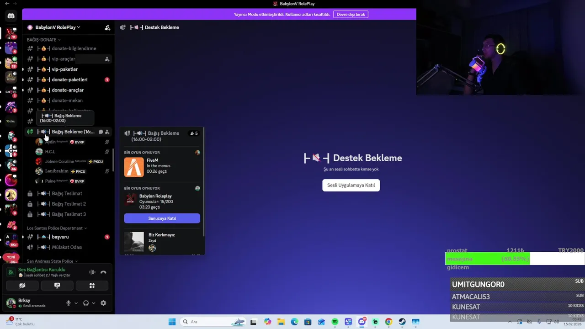Mute the microphone
The width and height of the screenshot is (585, 329).
69,303
